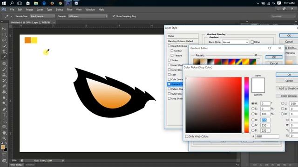Open the File menu
This screenshot has width=298, height=167.
point(12,9)
